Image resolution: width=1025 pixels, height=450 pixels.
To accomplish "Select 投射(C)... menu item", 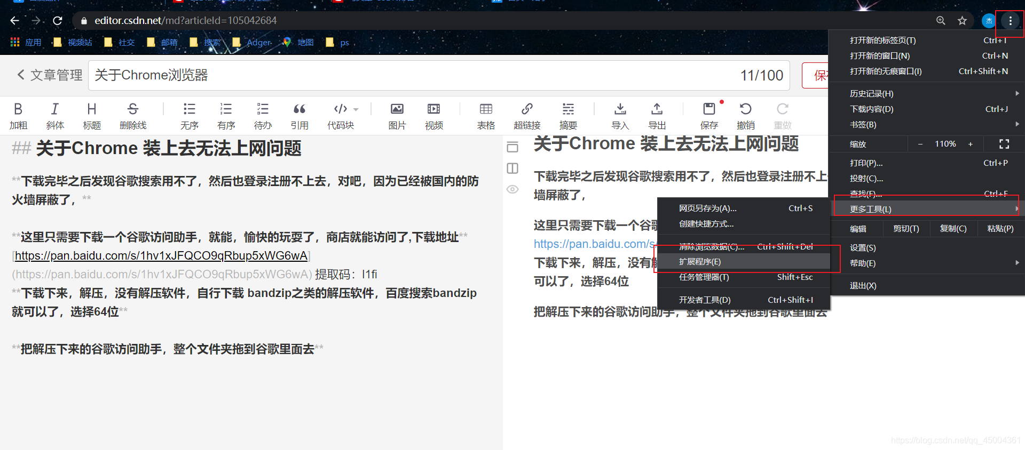I will point(927,178).
